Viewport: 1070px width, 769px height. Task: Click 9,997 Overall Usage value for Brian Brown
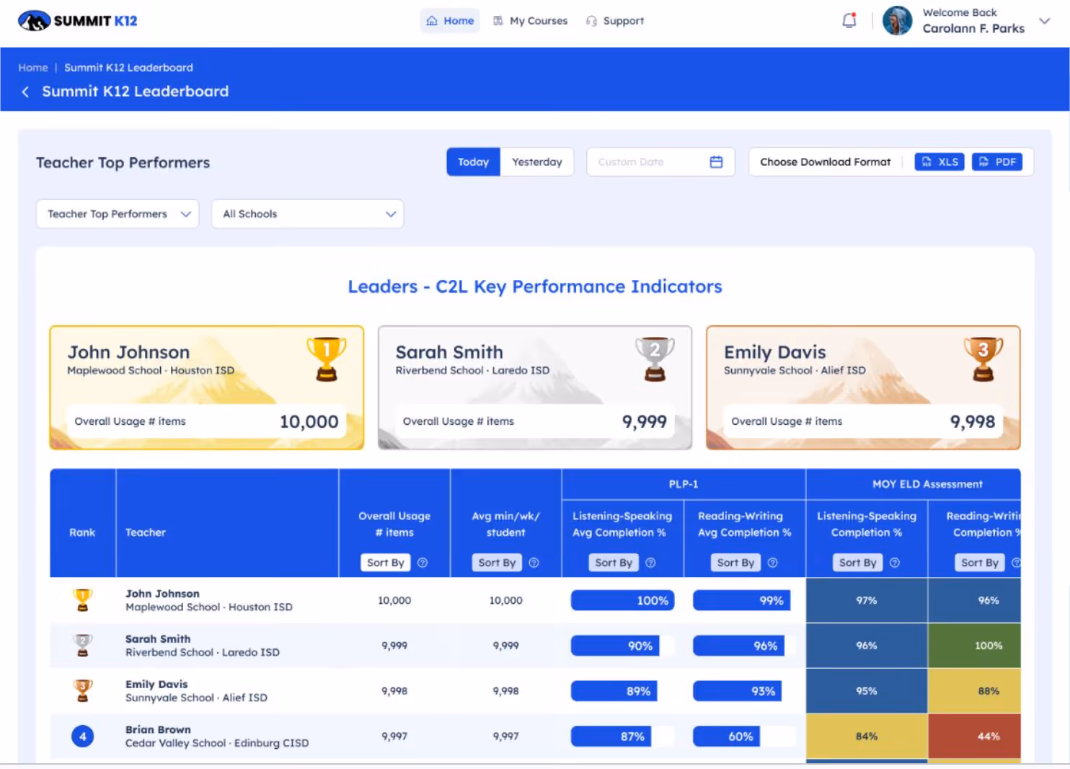tap(394, 737)
